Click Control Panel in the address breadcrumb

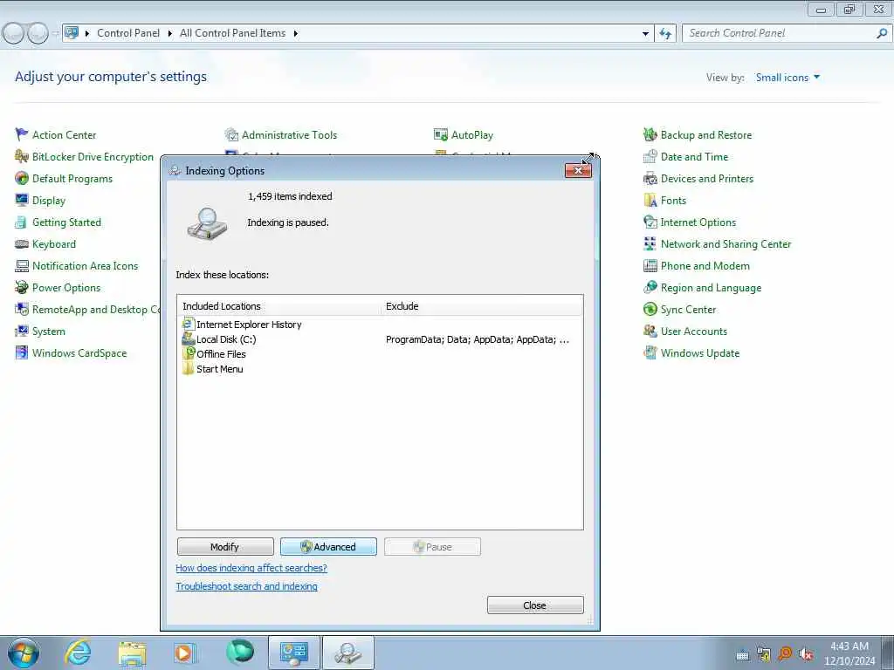(128, 33)
